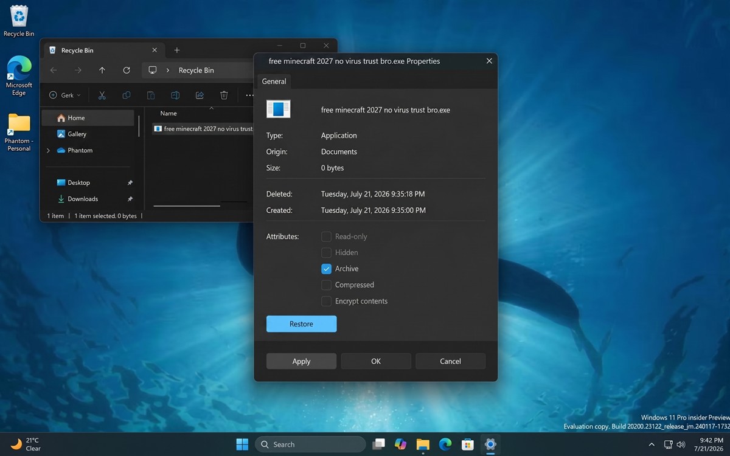Open Microsoft Edge desktop shortcut
The height and width of the screenshot is (456, 730).
(x=19, y=75)
